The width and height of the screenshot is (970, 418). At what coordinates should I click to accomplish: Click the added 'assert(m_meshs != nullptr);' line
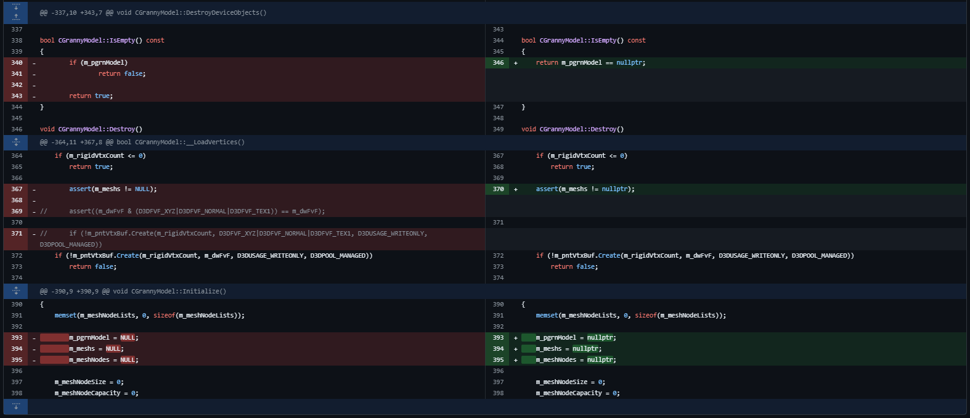585,189
